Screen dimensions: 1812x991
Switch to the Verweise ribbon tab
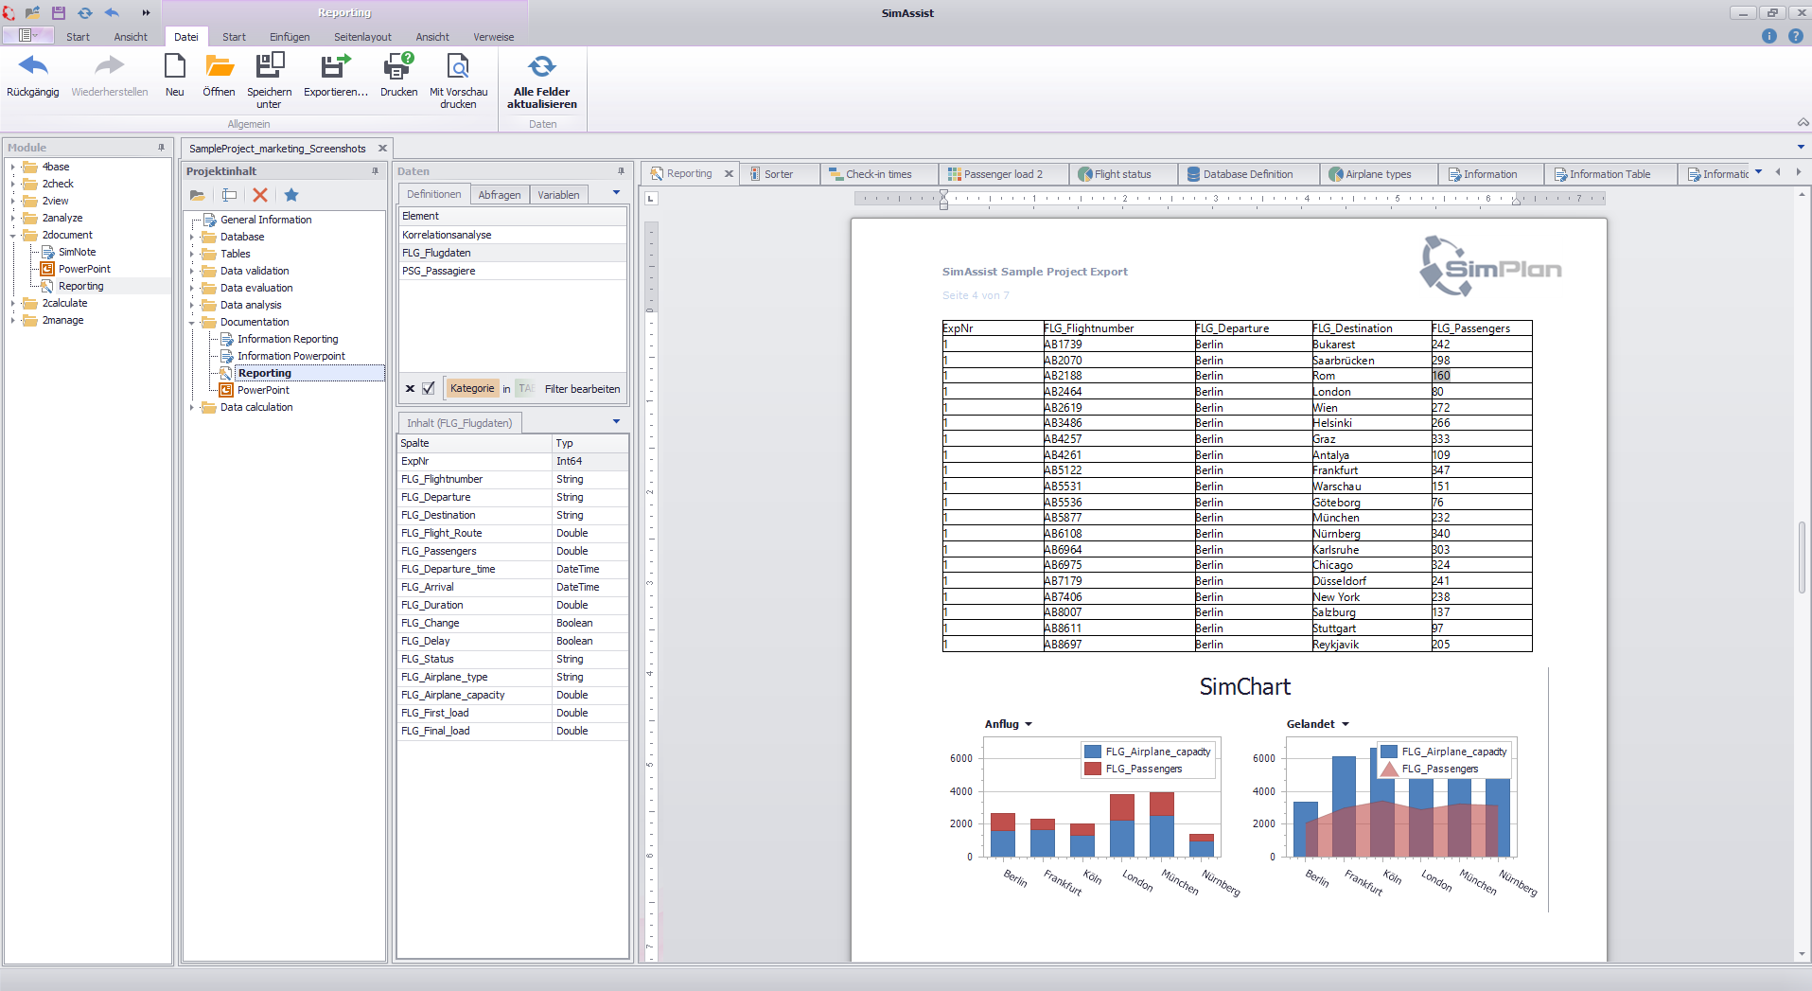point(494,37)
